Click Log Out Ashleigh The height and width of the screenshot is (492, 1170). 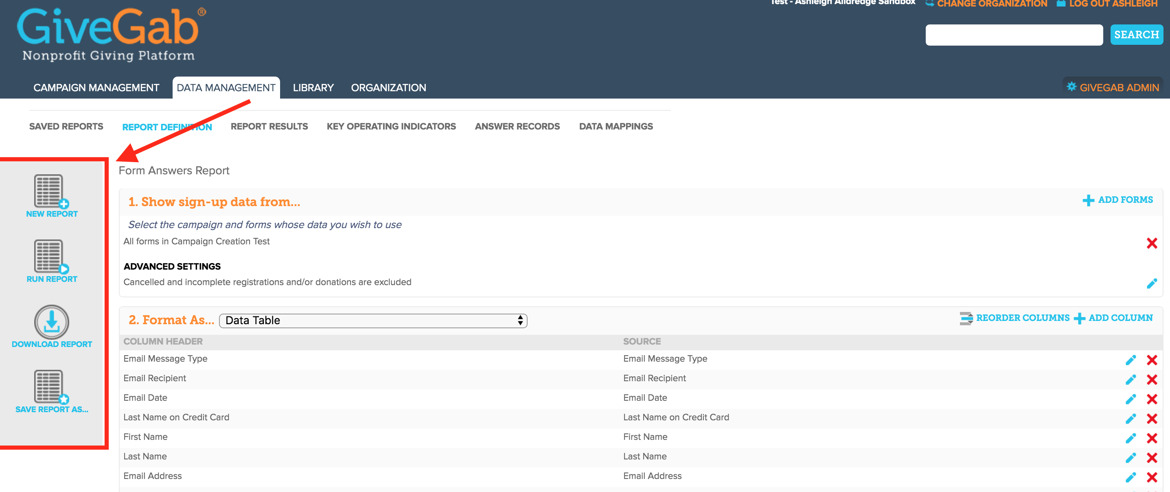1113,4
